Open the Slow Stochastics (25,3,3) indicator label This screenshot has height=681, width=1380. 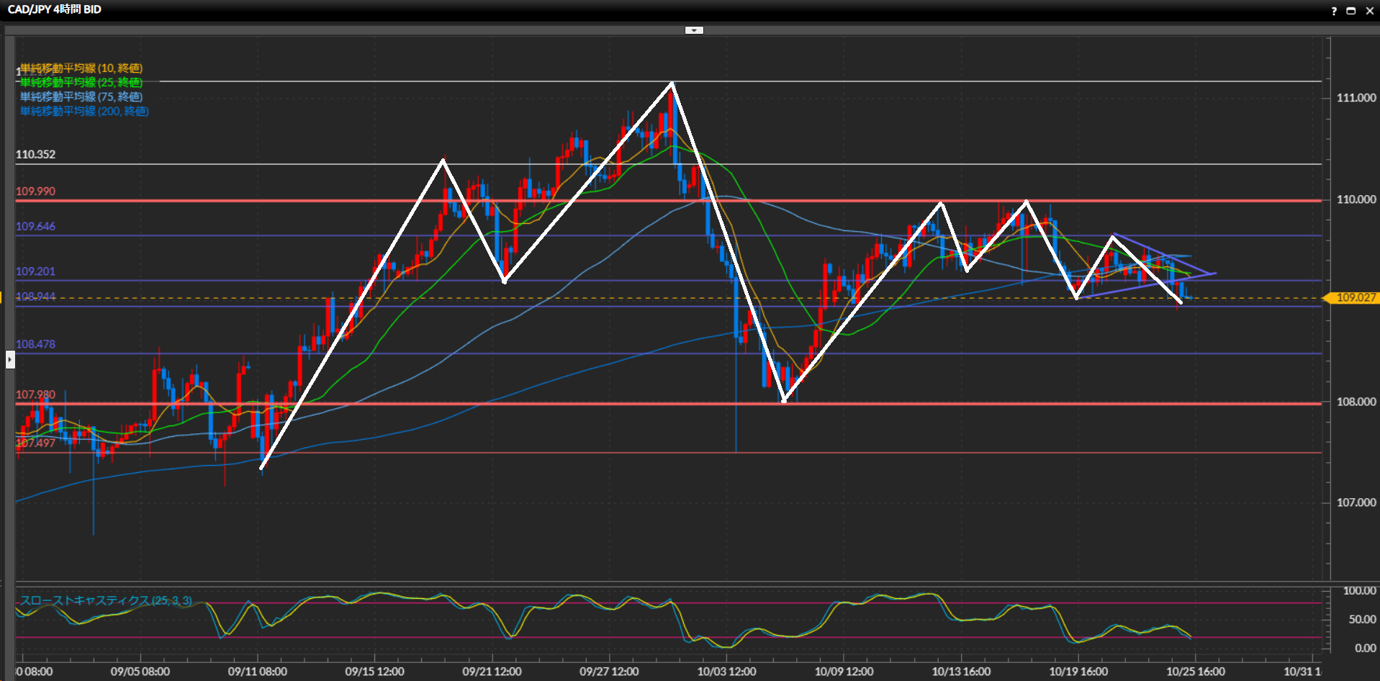[106, 600]
